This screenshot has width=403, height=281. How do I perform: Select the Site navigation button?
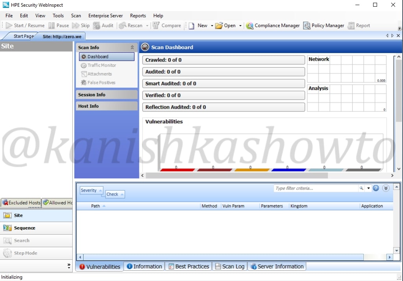point(36,215)
